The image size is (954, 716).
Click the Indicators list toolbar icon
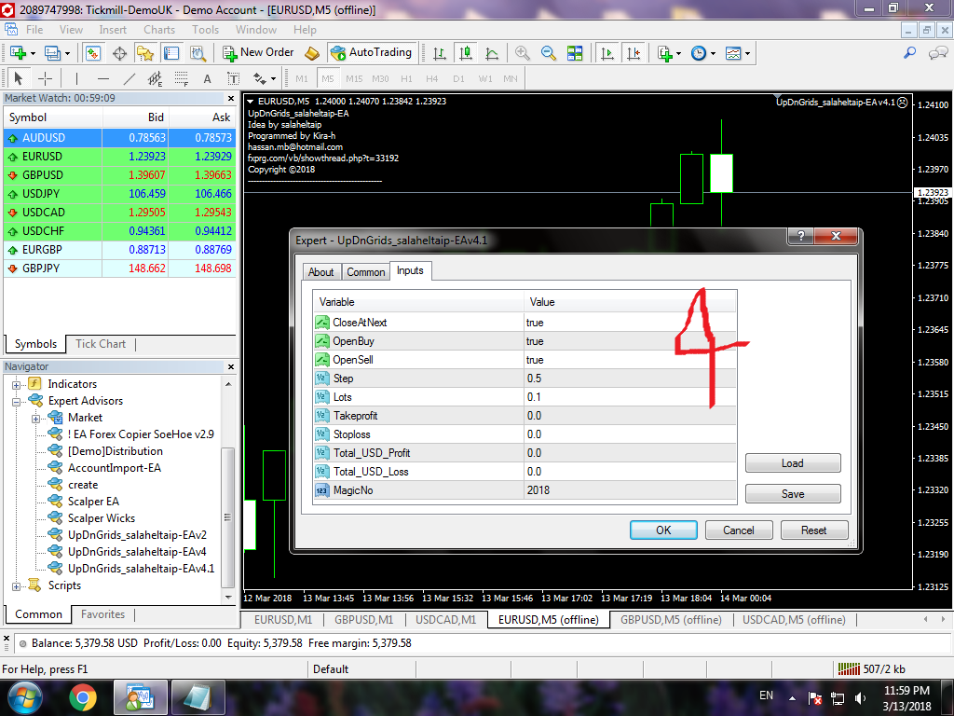click(x=665, y=53)
